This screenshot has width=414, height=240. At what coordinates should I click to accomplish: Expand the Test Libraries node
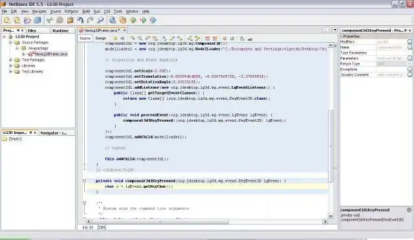[10, 72]
